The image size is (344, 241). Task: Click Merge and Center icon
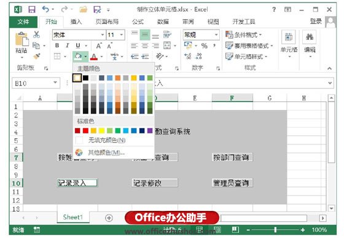167,45
